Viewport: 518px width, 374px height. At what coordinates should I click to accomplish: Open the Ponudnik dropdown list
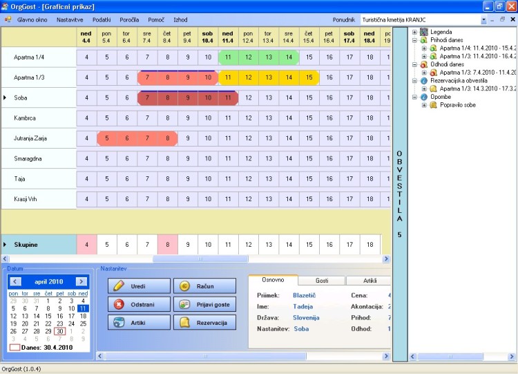point(483,20)
